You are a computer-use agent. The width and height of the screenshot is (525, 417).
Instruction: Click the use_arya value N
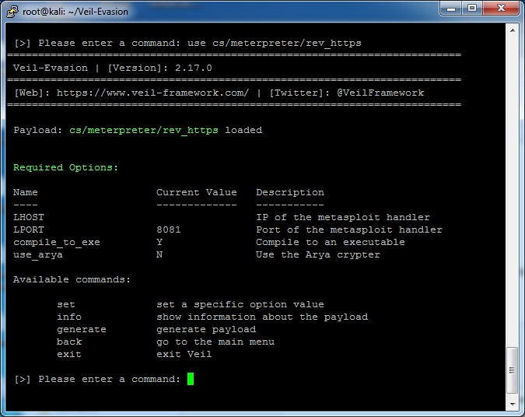click(159, 254)
